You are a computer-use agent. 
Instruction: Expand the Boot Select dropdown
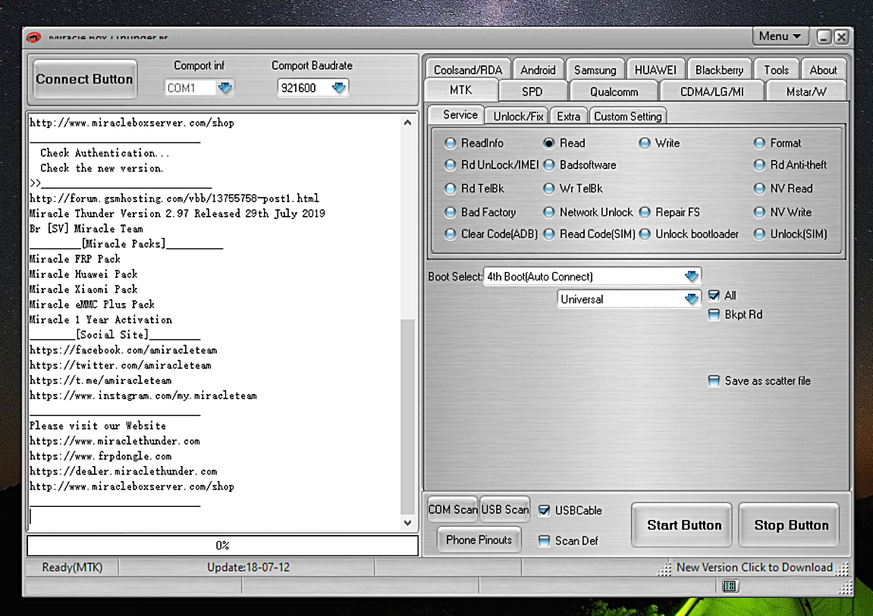(x=690, y=277)
